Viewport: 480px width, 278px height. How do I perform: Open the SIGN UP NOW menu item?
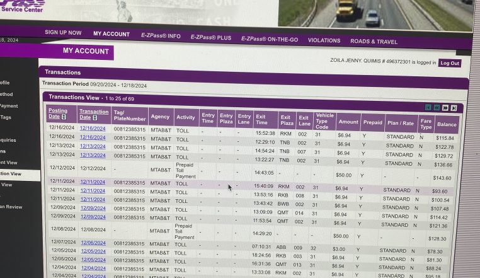click(63, 33)
